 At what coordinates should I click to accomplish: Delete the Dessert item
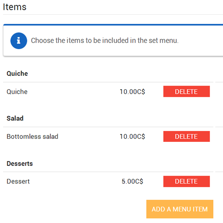(x=186, y=182)
